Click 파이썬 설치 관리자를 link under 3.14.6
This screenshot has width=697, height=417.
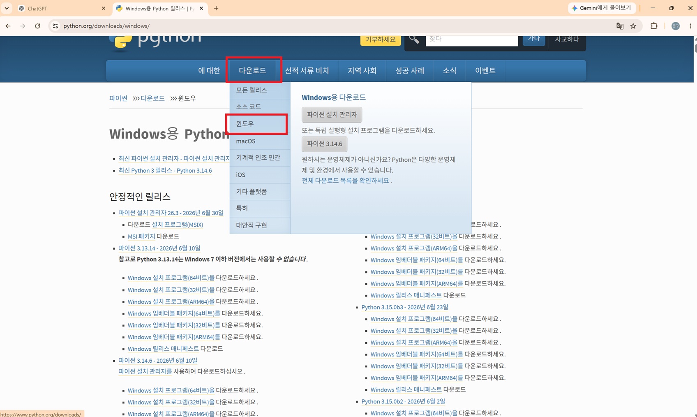tap(145, 371)
